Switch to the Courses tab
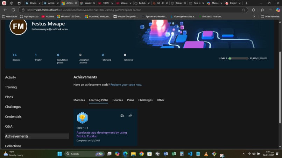This screenshot has height=158, width=282. [118, 100]
